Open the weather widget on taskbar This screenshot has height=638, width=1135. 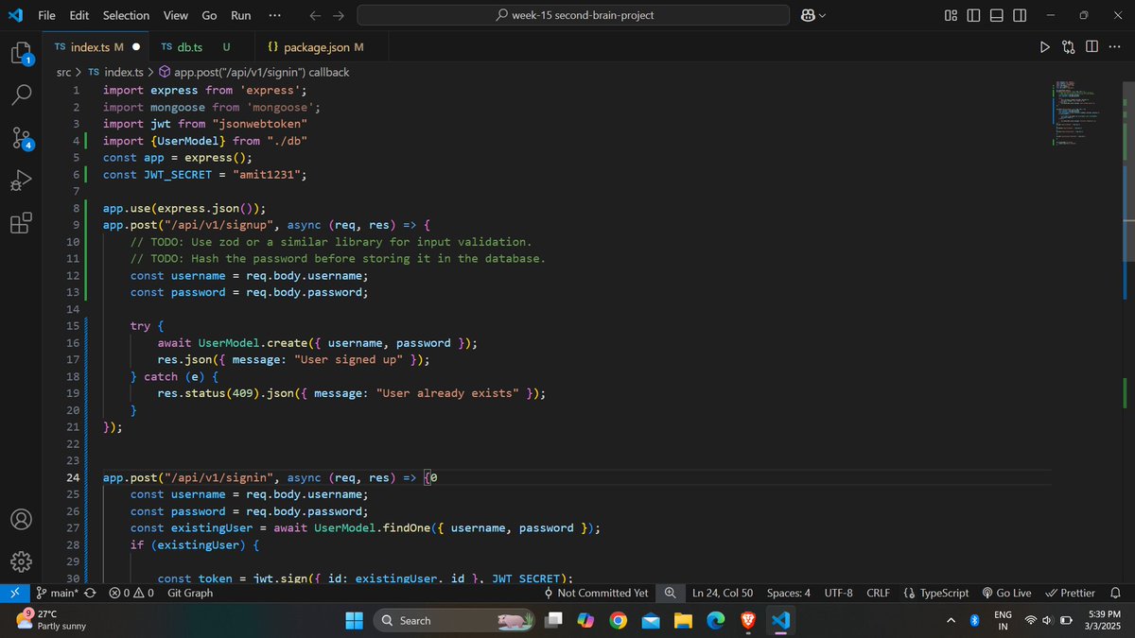52,620
